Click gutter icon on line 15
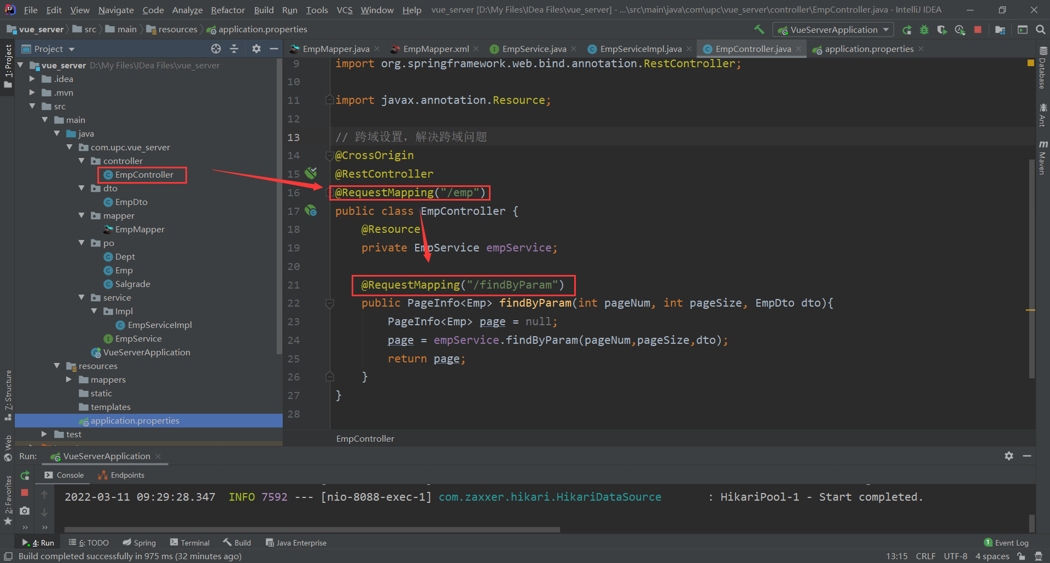The width and height of the screenshot is (1050, 563). point(311,173)
